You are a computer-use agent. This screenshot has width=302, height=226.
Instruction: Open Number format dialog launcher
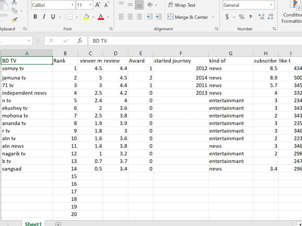click(x=274, y=29)
